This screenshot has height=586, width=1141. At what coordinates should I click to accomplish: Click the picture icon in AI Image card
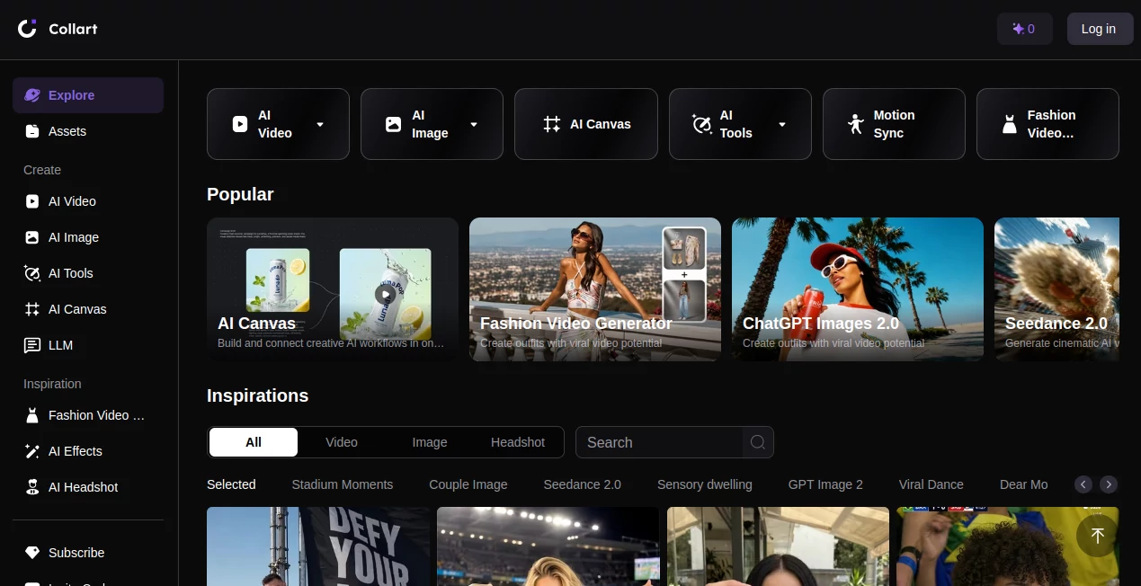(x=394, y=124)
